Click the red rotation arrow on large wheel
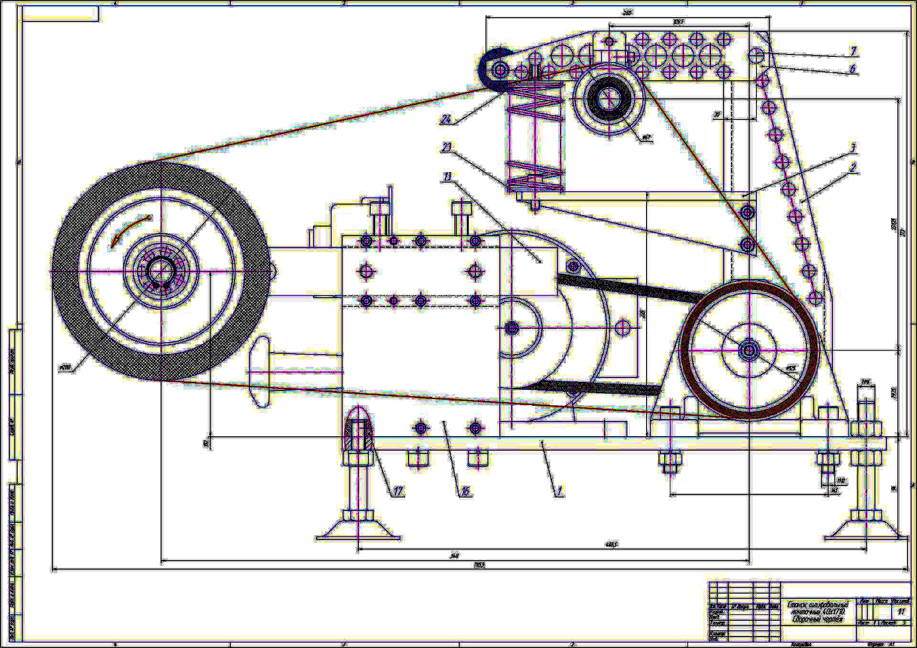This screenshot has width=917, height=648. click(x=129, y=229)
